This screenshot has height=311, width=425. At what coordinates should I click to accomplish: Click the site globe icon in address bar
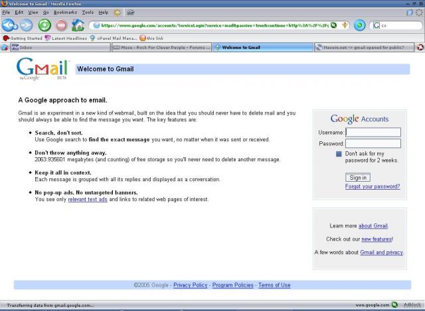(96, 25)
